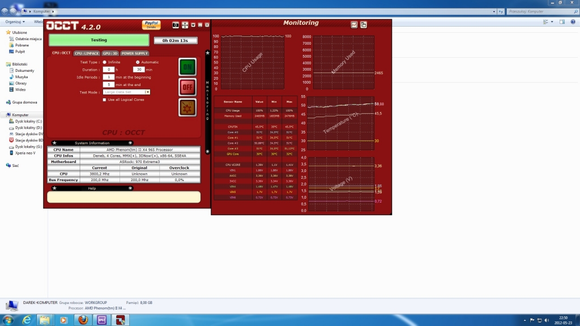Open Dokumenty library
The height and width of the screenshot is (326, 580).
(24, 71)
